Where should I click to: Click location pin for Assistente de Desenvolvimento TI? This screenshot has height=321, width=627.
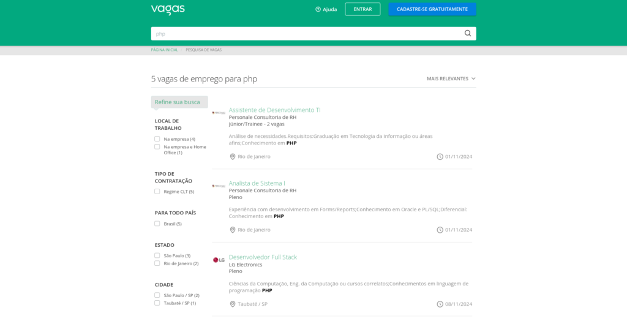click(x=232, y=156)
